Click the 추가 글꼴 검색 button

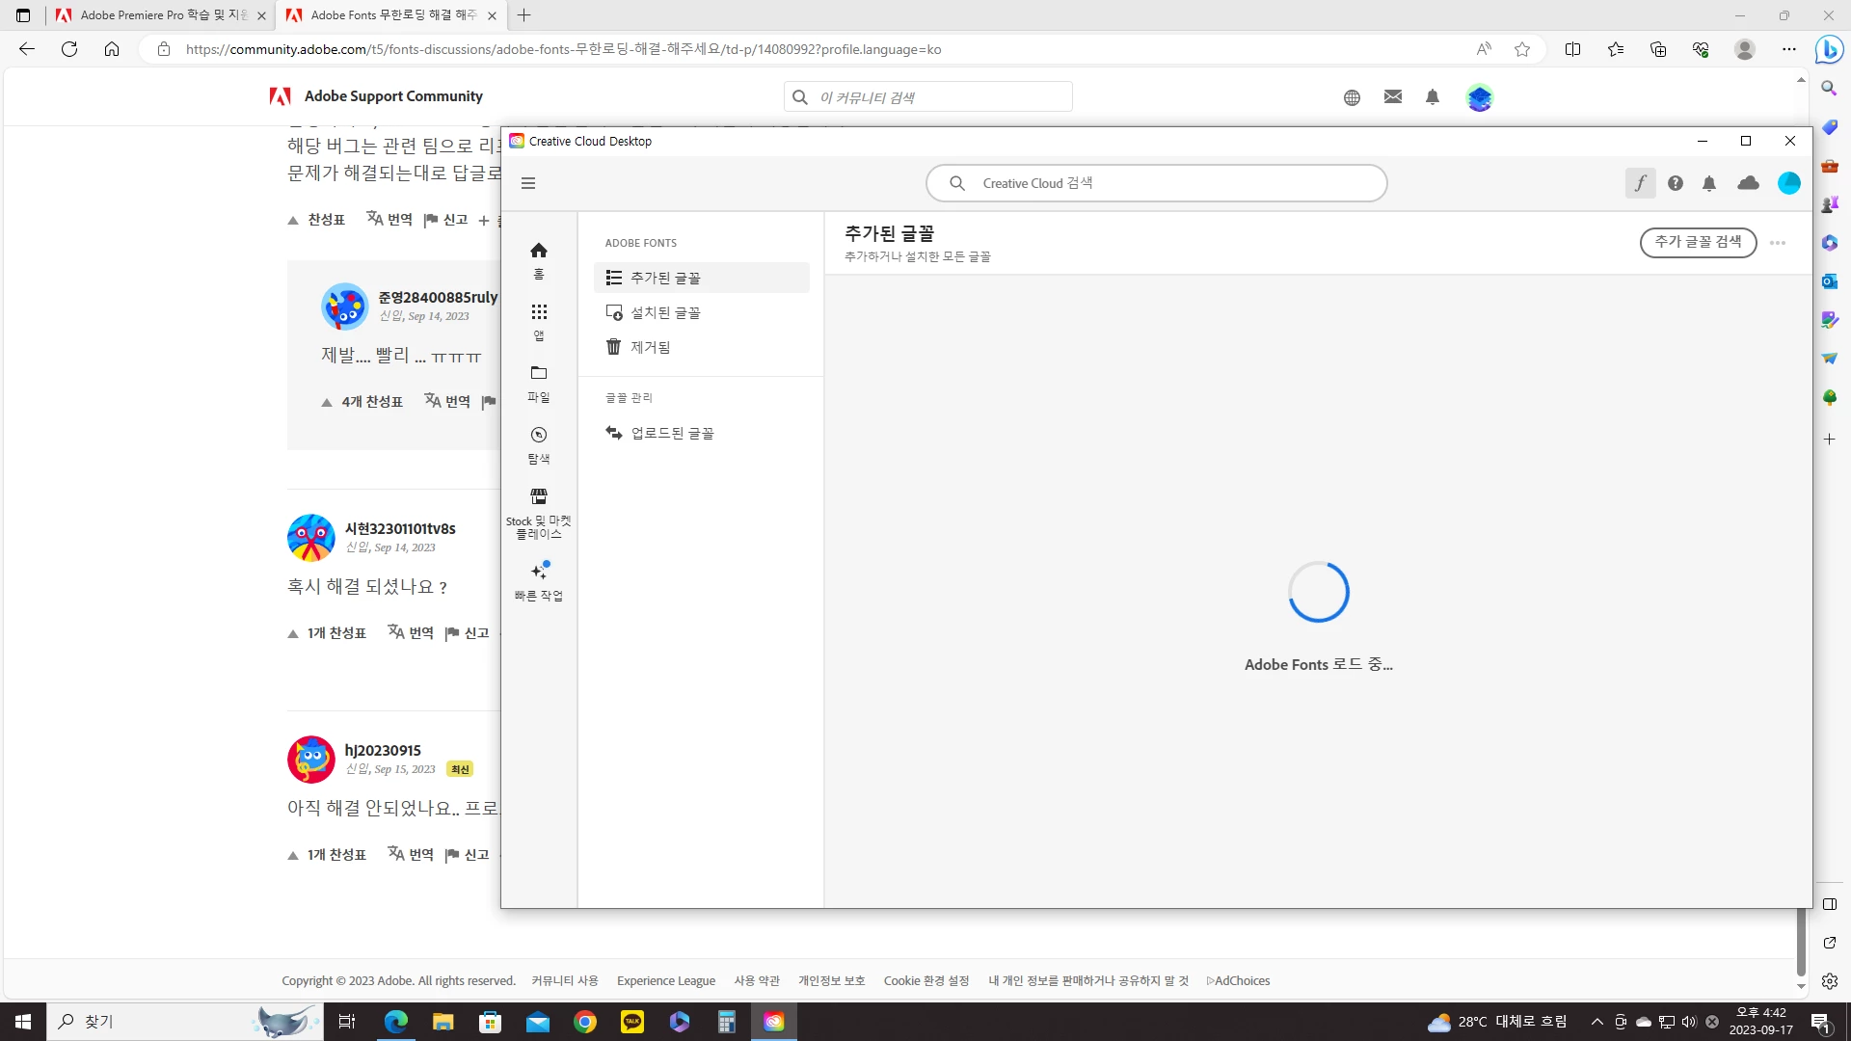pyautogui.click(x=1698, y=243)
